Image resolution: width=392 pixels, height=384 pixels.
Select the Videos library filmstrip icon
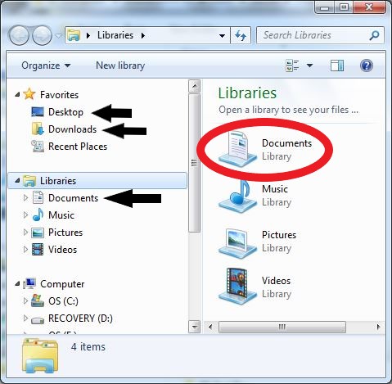click(237, 287)
